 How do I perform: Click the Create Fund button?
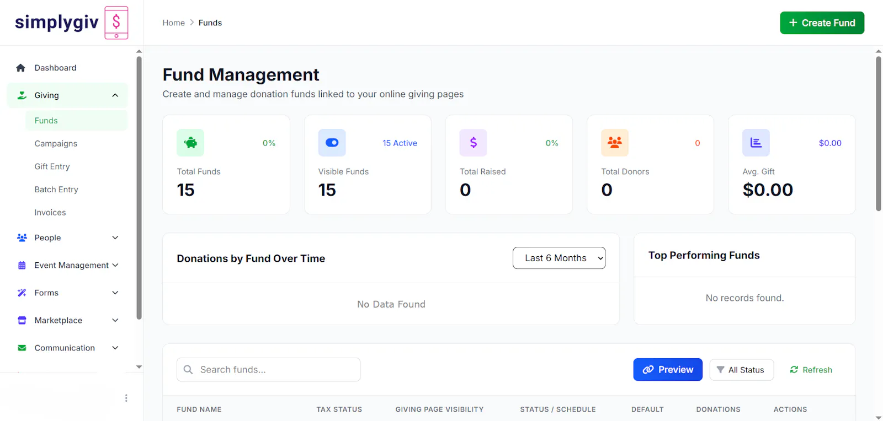pos(822,23)
